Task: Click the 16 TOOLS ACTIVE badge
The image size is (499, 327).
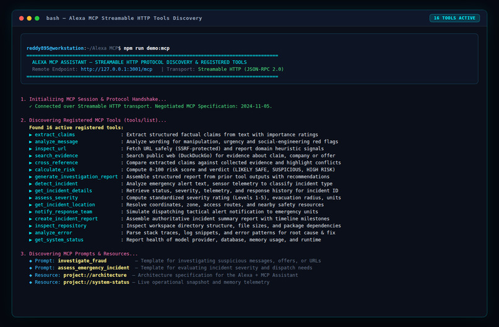Action: tap(454, 18)
